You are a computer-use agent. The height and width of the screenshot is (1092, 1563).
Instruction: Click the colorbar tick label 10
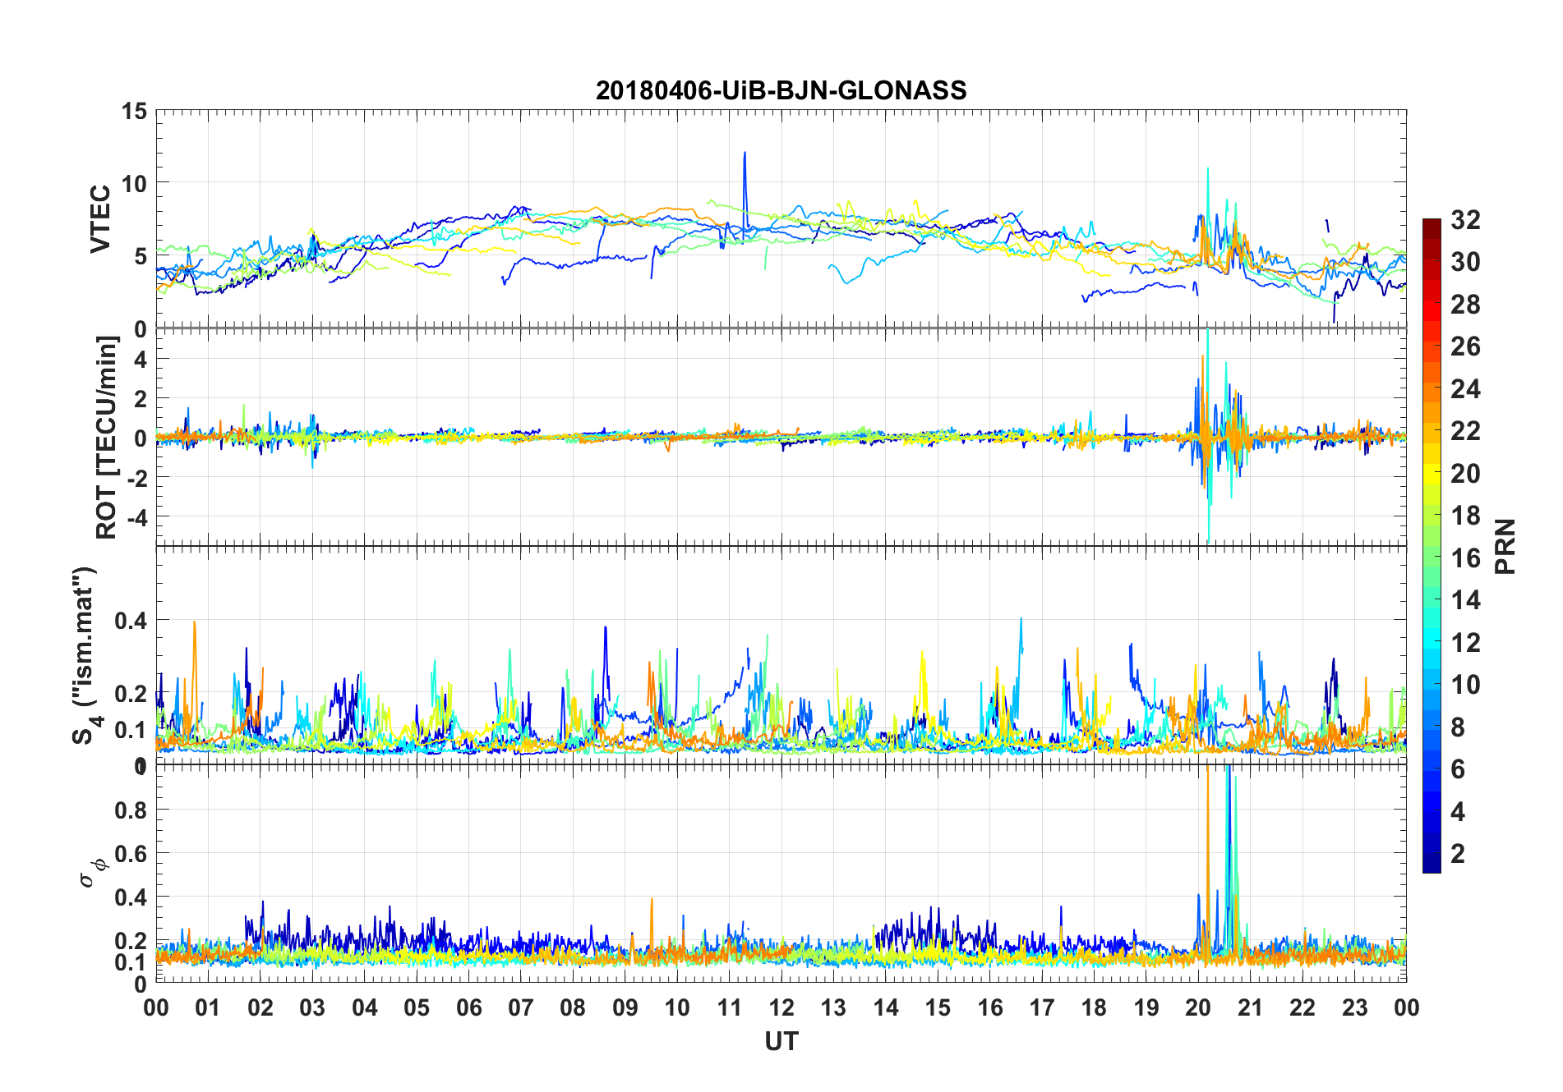[1465, 685]
